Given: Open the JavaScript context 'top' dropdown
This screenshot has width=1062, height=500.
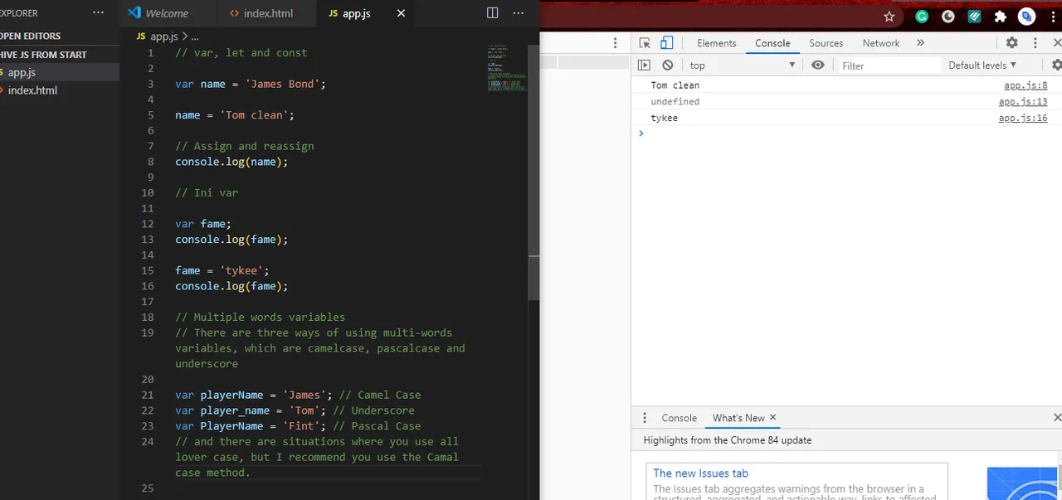Looking at the screenshot, I should 742,66.
